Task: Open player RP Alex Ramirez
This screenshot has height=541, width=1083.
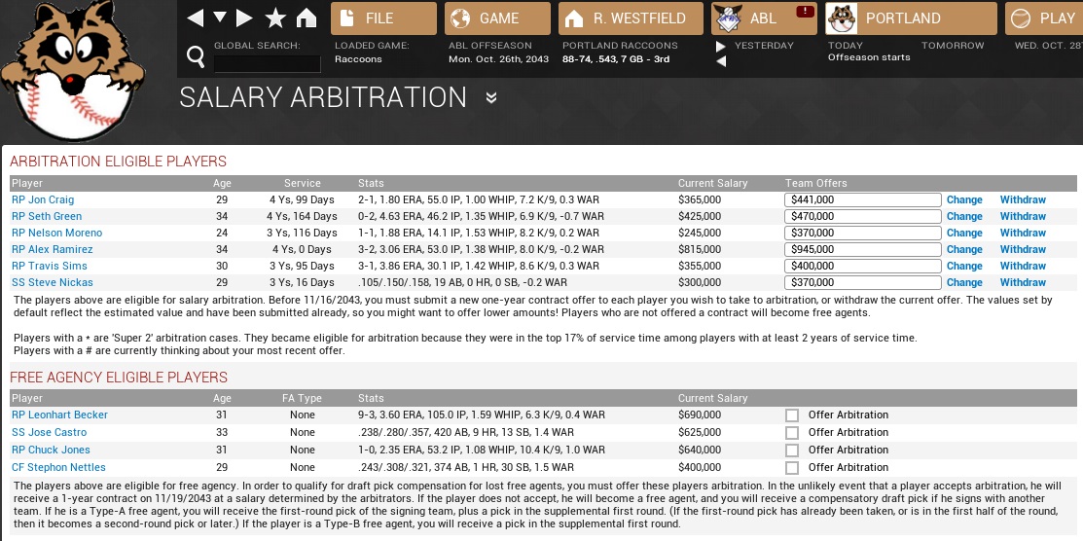Action: point(52,249)
